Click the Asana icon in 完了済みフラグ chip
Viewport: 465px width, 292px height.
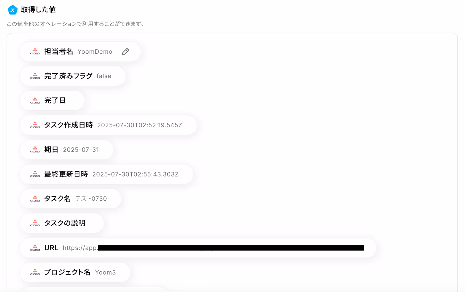tap(35, 76)
